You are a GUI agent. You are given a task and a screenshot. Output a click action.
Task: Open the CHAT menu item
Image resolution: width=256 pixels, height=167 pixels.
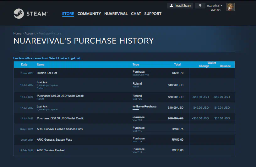coord(136,14)
